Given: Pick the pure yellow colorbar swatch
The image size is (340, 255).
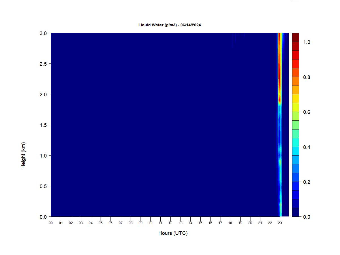Looking at the screenshot, I should [296, 99].
